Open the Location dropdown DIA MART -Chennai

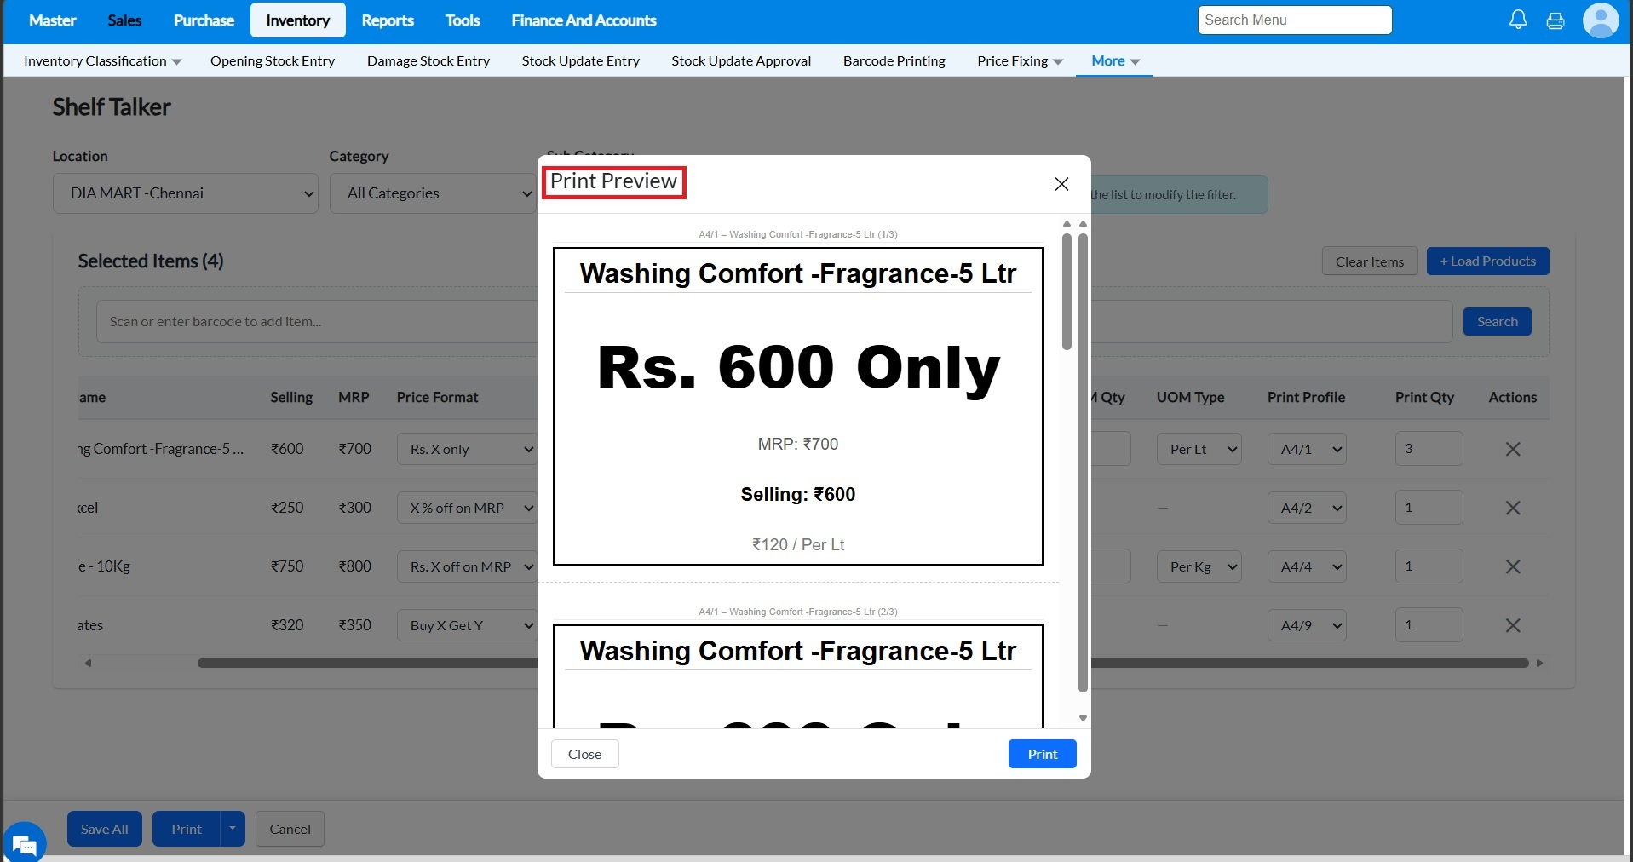pyautogui.click(x=186, y=193)
